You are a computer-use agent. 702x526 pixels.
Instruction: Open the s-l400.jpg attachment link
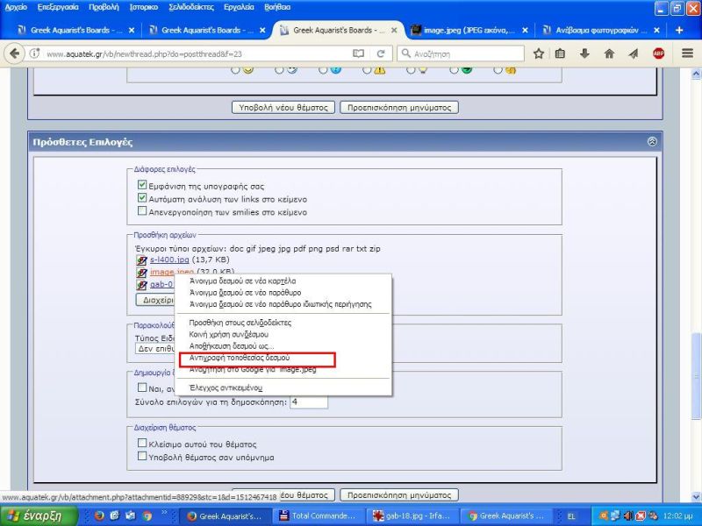(x=168, y=260)
